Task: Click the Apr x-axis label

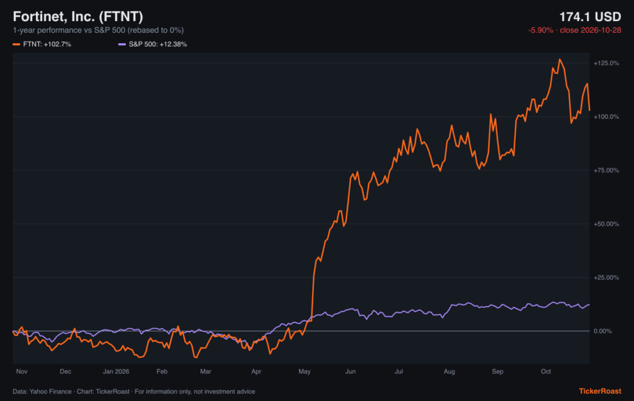Action: 256,371
